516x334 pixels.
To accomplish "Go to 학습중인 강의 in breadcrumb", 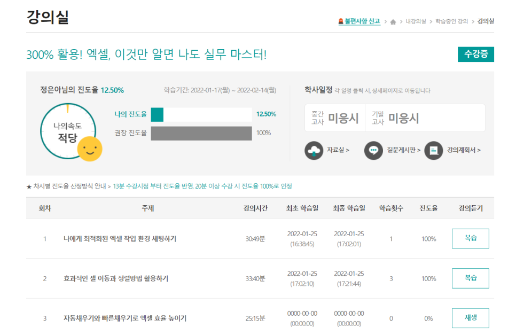I will tap(451, 21).
